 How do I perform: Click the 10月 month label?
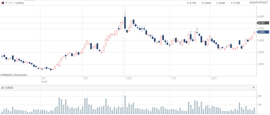click(x=129, y=78)
